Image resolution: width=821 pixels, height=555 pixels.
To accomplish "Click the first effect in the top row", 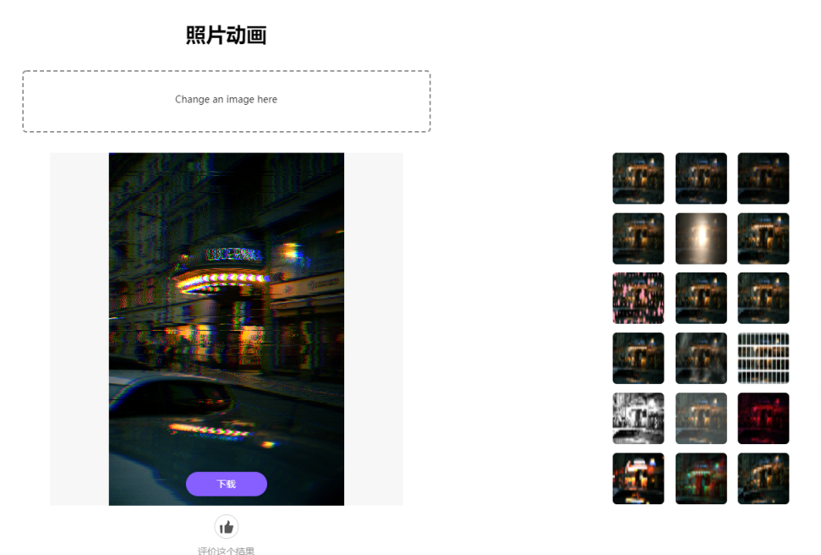I will click(638, 179).
